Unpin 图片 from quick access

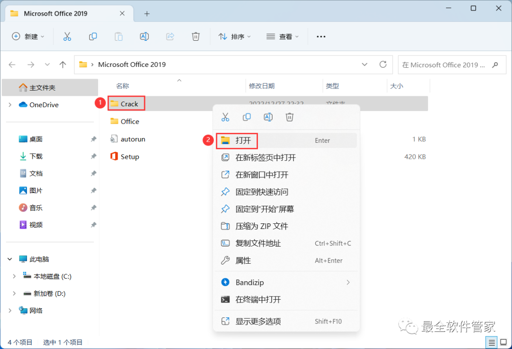click(93, 190)
